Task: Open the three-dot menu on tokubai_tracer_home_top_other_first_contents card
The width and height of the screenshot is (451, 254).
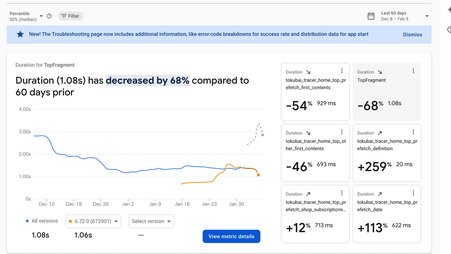Action: click(x=342, y=131)
